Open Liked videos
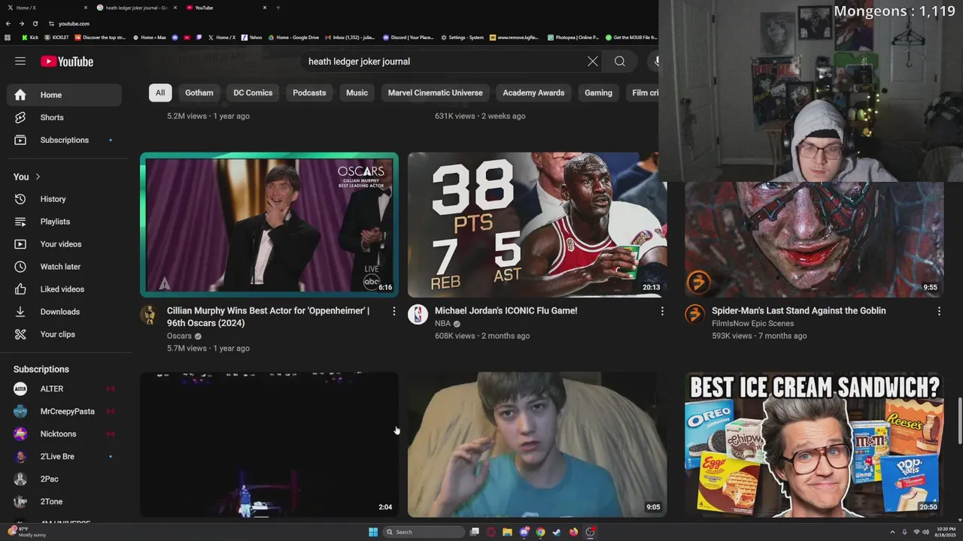The width and height of the screenshot is (963, 541). [64, 289]
